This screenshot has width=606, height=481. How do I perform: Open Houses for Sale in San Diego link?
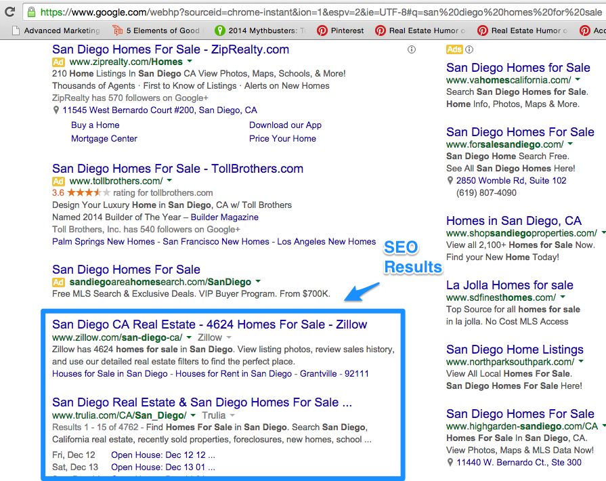[110, 374]
